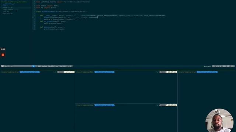The width and height of the screenshot is (236, 132).
Task: Click the python filetype in the status line
Action: [x=62, y=66]
